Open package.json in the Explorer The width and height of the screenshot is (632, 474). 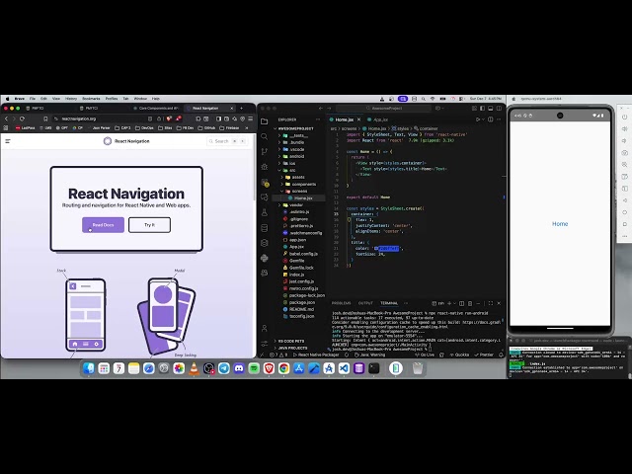click(x=301, y=302)
